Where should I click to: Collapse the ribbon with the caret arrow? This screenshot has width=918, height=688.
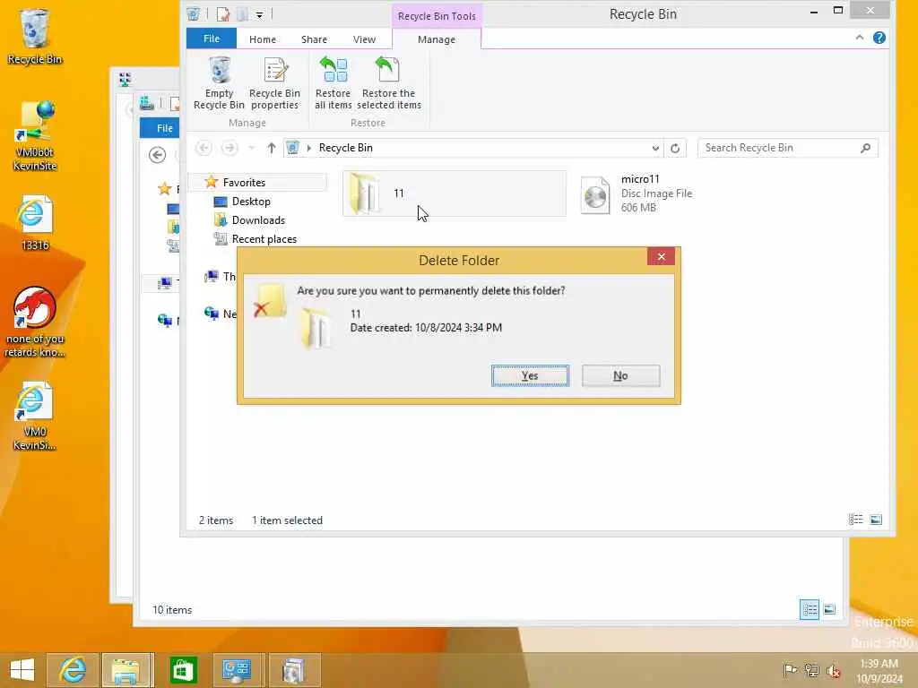(x=860, y=38)
